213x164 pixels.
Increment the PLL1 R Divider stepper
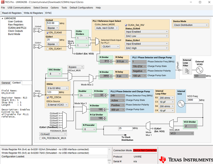(111, 60)
